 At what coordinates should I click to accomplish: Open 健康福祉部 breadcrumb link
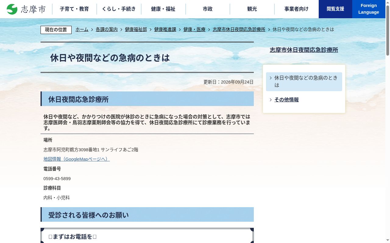coord(136,29)
